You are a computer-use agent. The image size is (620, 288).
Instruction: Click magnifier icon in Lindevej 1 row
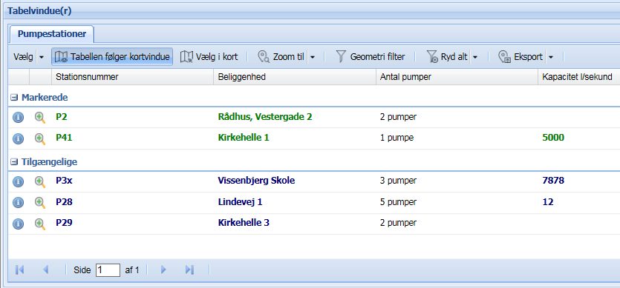39,202
